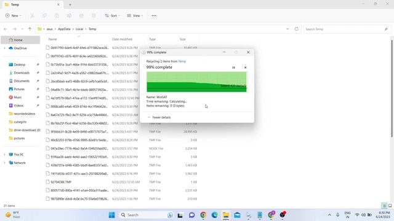Click the green recycling progress graph
This screenshot has width=394, height=221.
pyautogui.click(x=196, y=82)
